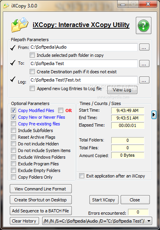Enable Exclude Windows Folders
Screen dimensions: 160x230
(13, 157)
